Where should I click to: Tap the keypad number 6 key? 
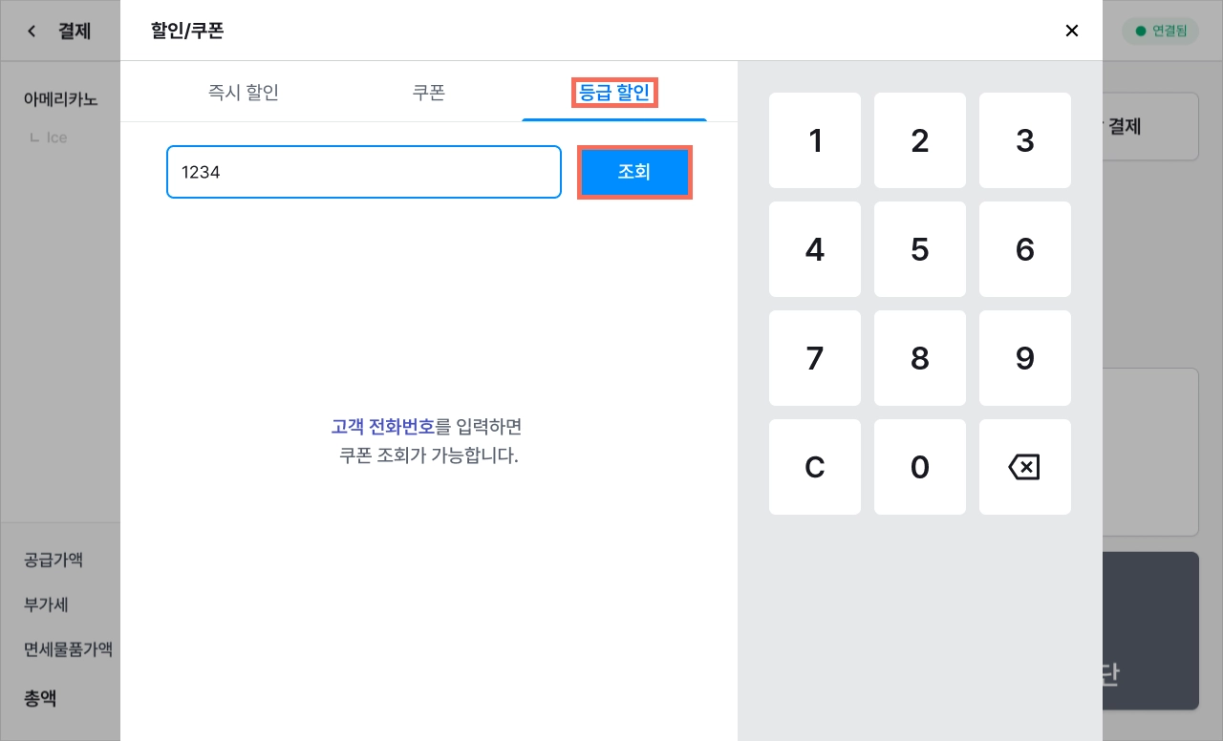tap(1025, 249)
